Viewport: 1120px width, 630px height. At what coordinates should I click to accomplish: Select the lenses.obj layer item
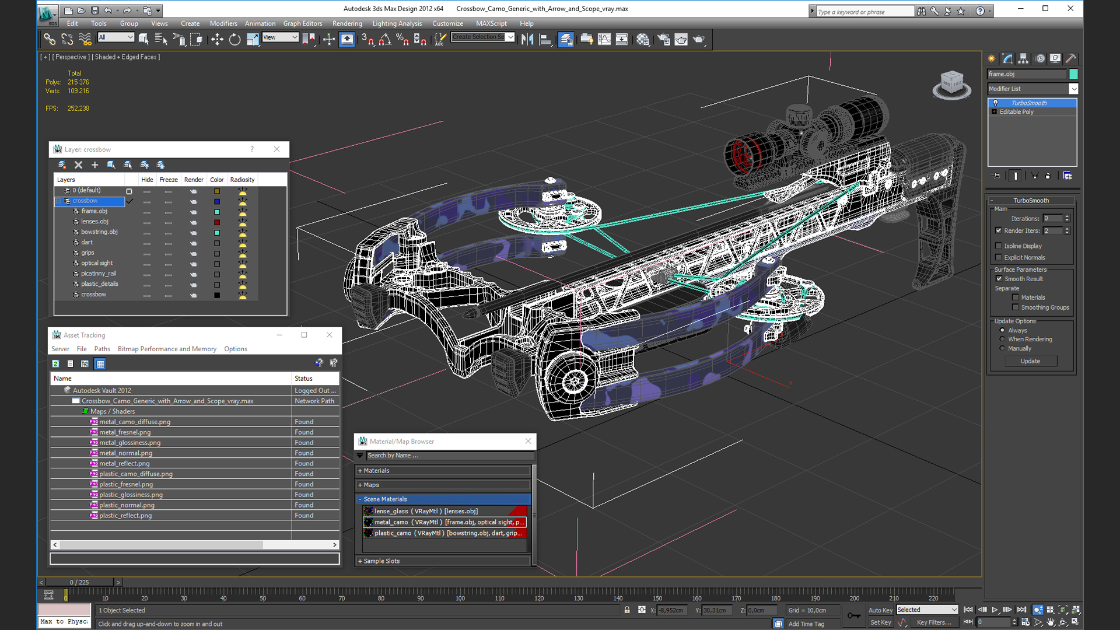click(94, 222)
